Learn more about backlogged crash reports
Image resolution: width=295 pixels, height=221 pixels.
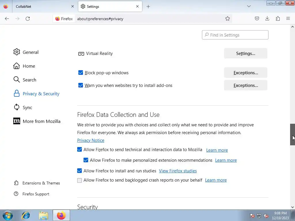[x=216, y=180]
